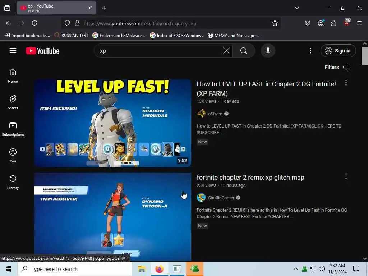Open the RUSSIAN TEST bookmark
368x276 pixels.
coord(71,36)
